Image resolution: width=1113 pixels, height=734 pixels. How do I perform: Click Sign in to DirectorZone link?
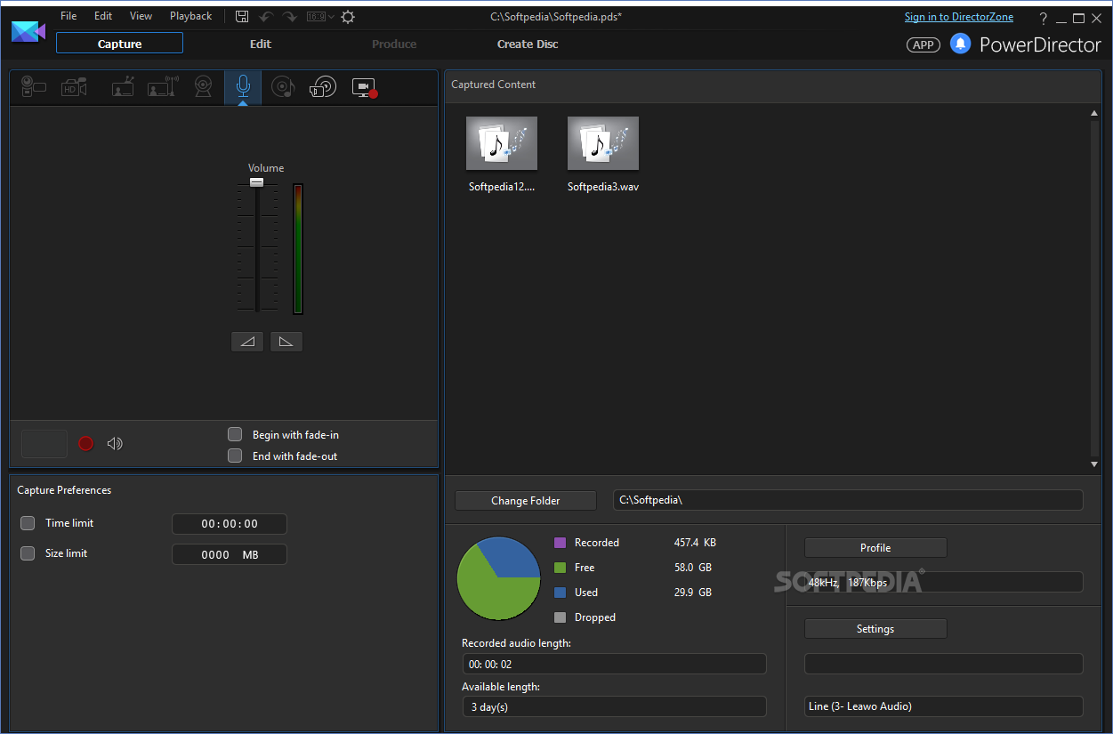pyautogui.click(x=959, y=17)
